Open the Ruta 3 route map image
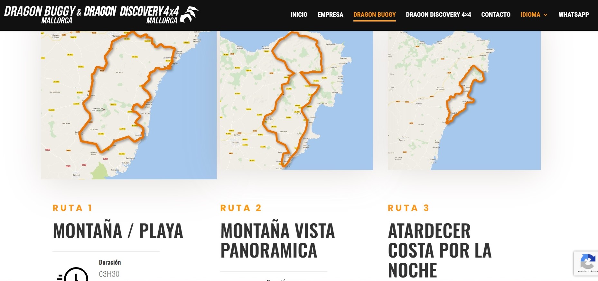This screenshot has width=598, height=281. pos(464,100)
